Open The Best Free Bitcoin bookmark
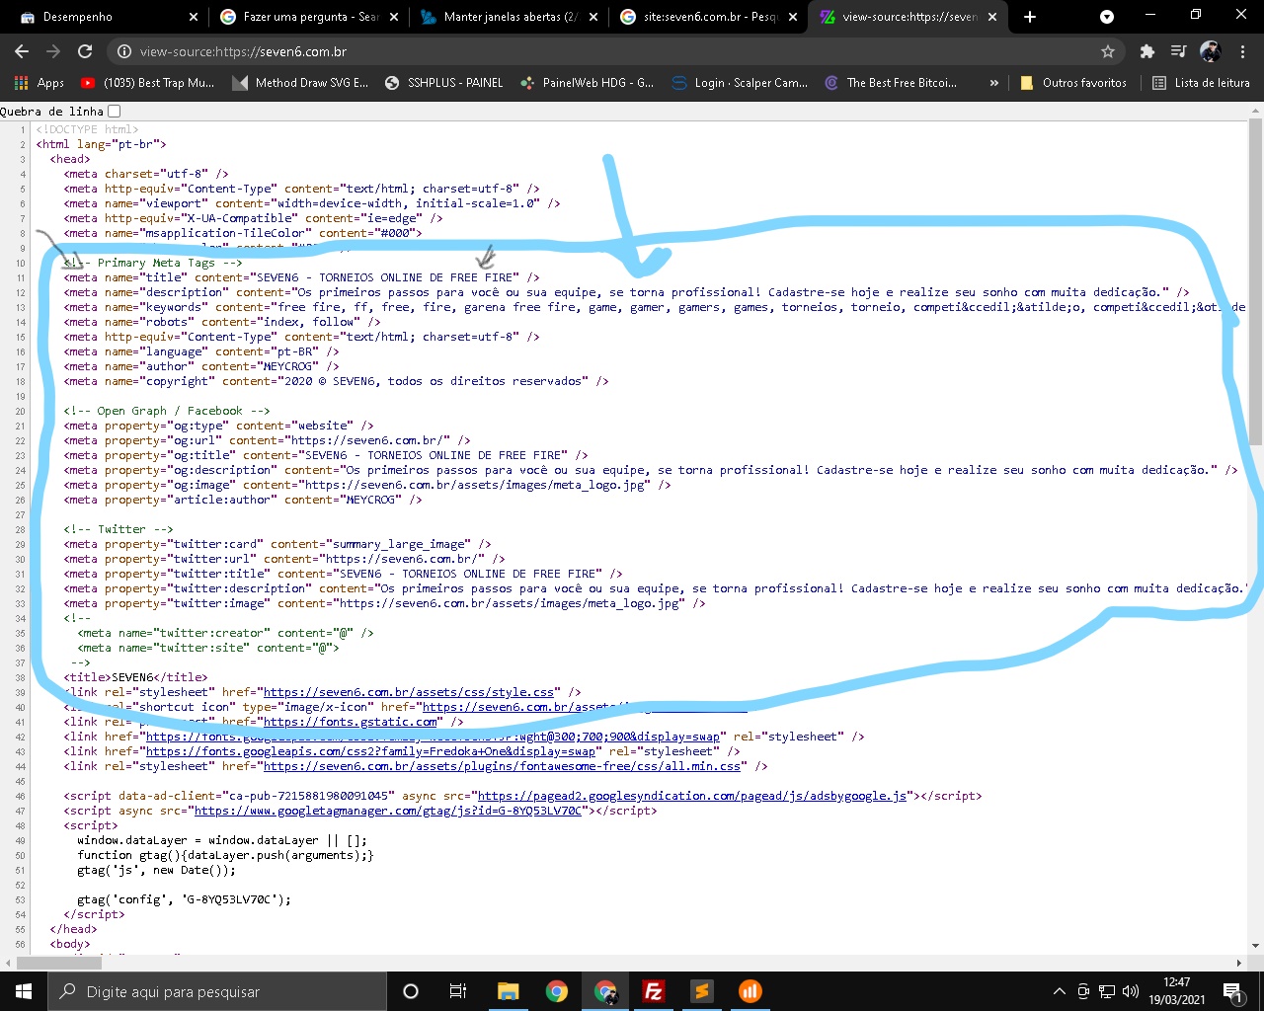Screen dimensions: 1264x1011 (x=891, y=83)
